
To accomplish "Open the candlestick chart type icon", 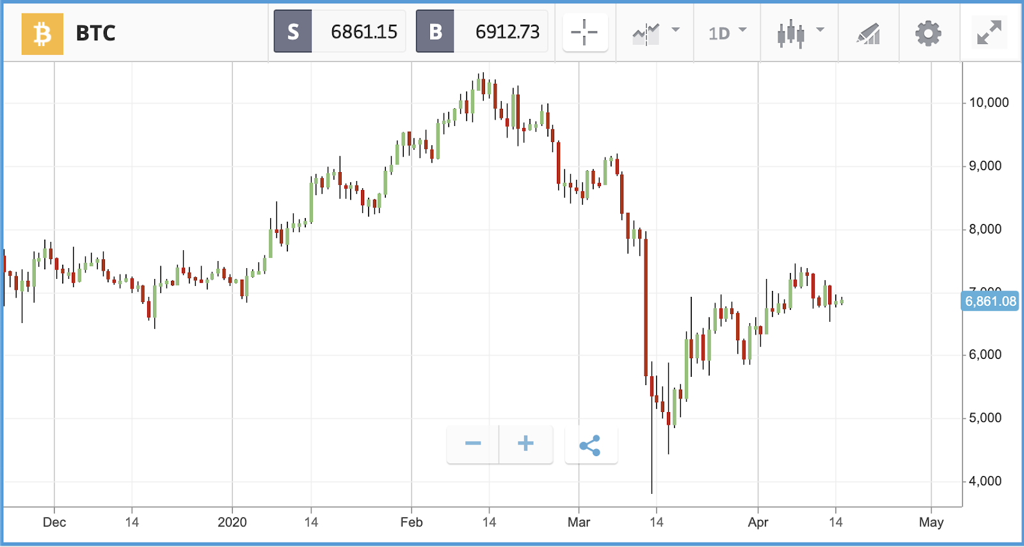I will click(x=791, y=33).
